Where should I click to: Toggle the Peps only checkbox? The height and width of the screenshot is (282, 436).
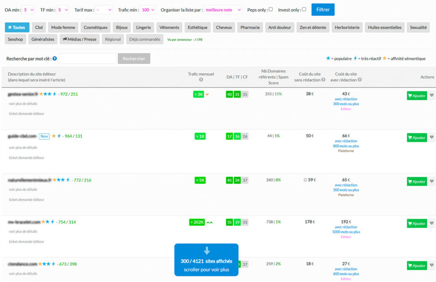pyautogui.click(x=270, y=9)
